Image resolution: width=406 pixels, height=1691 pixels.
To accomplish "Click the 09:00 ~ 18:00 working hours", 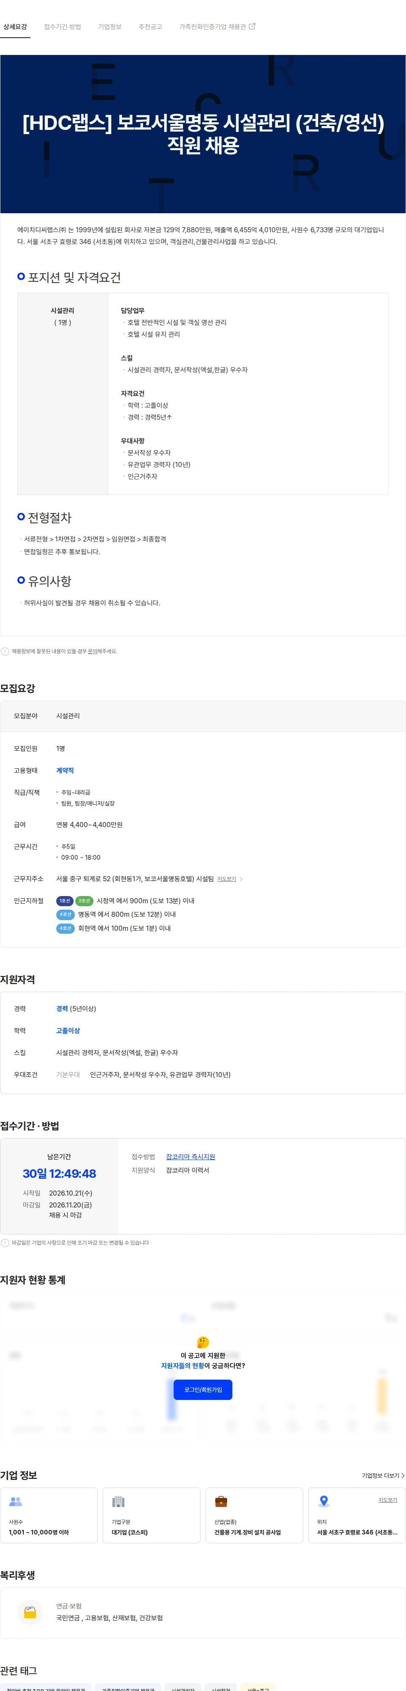I will pos(81,857).
